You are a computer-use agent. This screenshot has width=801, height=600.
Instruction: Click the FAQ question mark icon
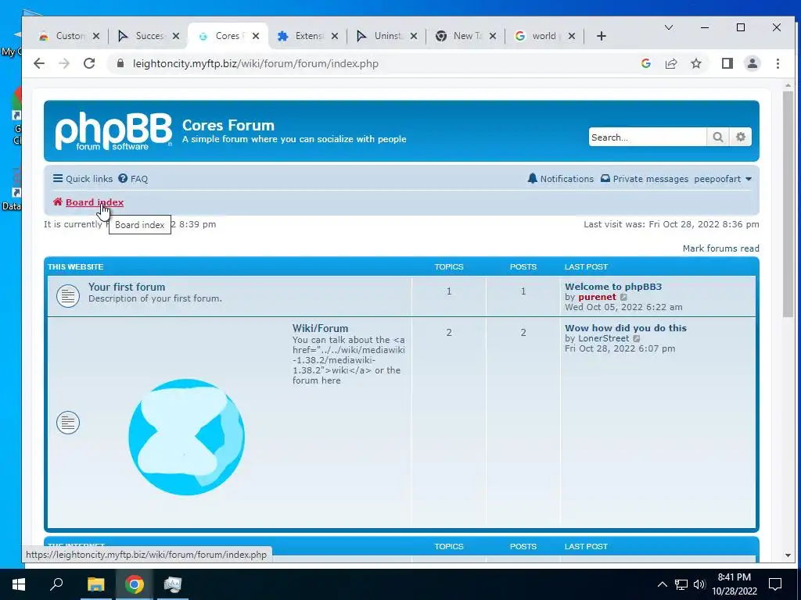(123, 179)
